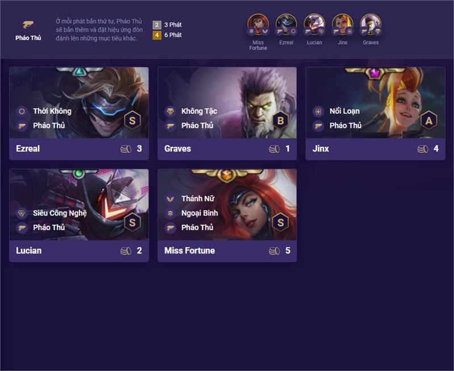Screen dimensions: 454x371
Task: Click the Siêu Công Nghệ trait on Lucian card
Action: tap(52, 213)
